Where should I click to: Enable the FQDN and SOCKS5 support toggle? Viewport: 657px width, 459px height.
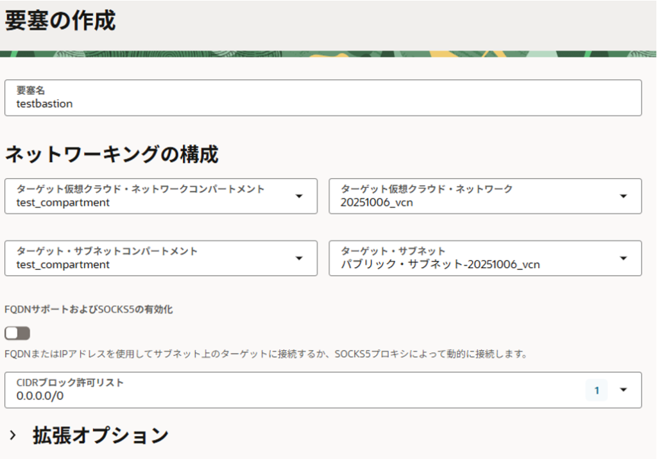(17, 333)
